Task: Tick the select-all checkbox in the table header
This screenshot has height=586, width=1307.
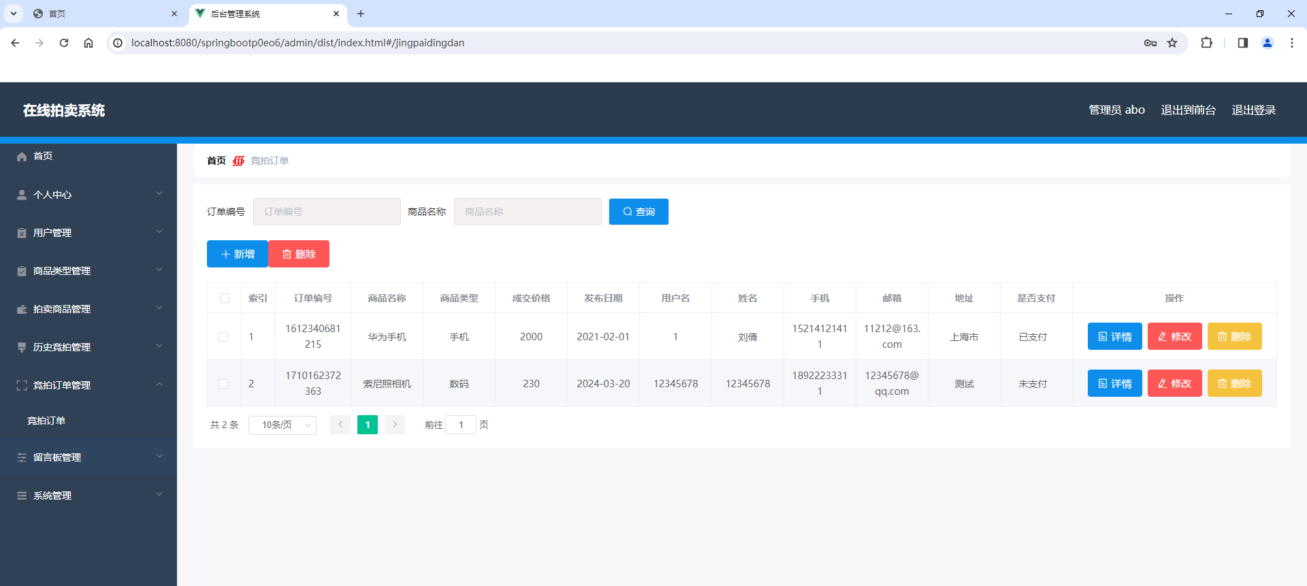Action: pyautogui.click(x=225, y=298)
